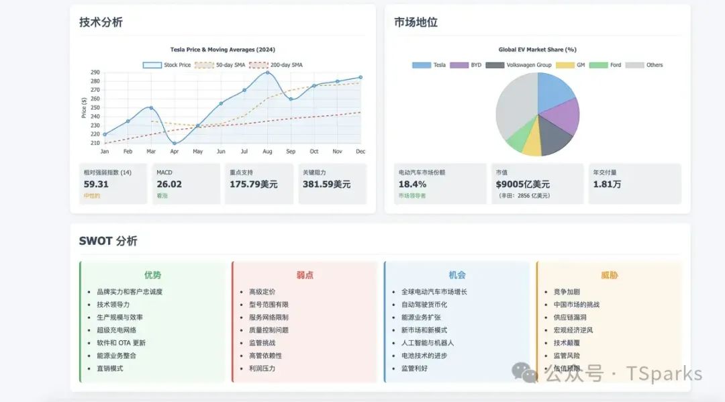Click the April low data point on price line
725x402 pixels.
[175, 143]
